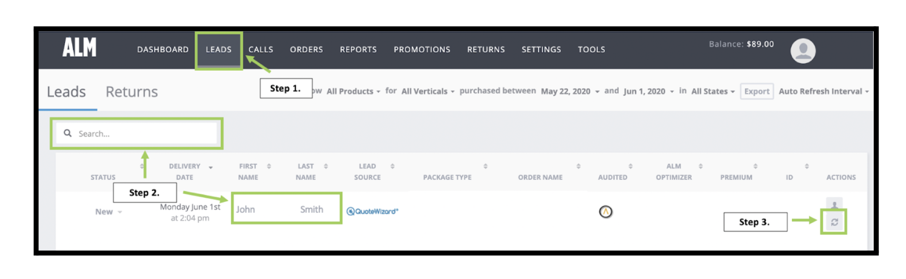Switch to the Returns tab

tap(132, 92)
